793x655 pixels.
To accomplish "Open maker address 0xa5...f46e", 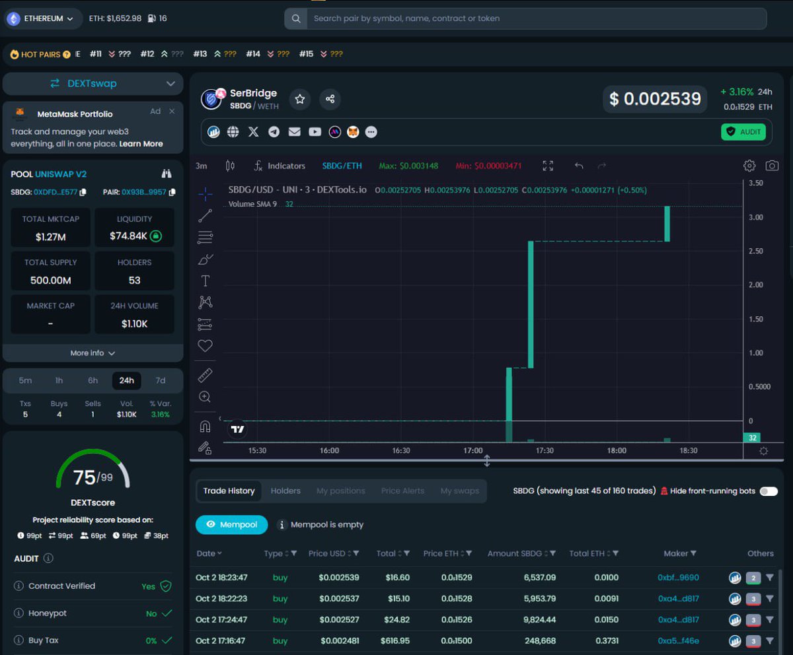I will click(678, 641).
